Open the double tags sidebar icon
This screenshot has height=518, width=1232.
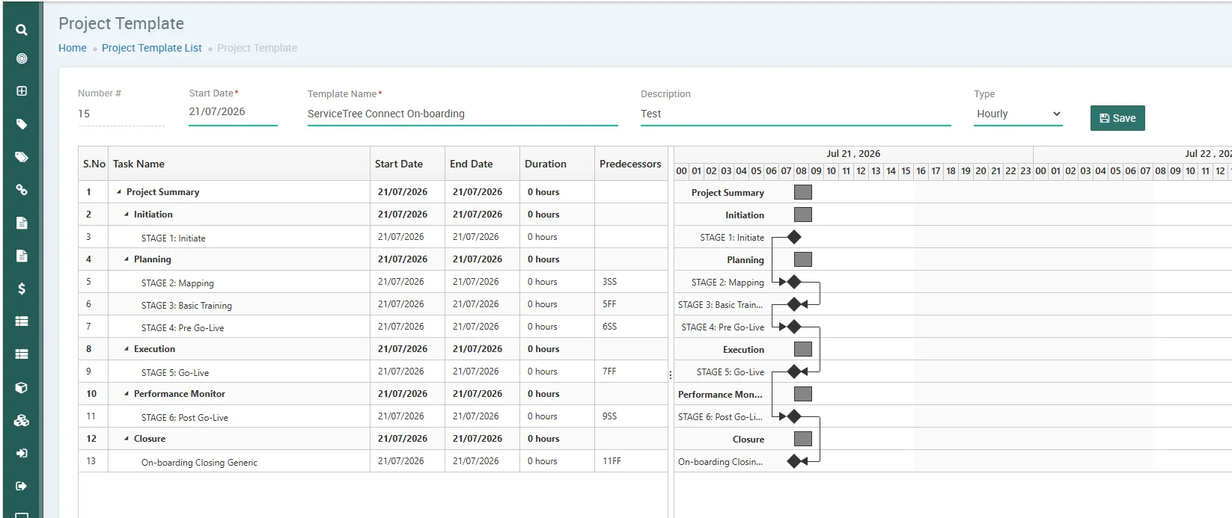click(x=22, y=157)
